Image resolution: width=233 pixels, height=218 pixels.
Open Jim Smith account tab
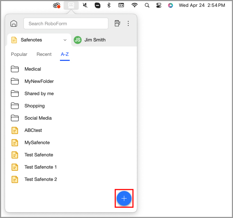[x=90, y=40]
